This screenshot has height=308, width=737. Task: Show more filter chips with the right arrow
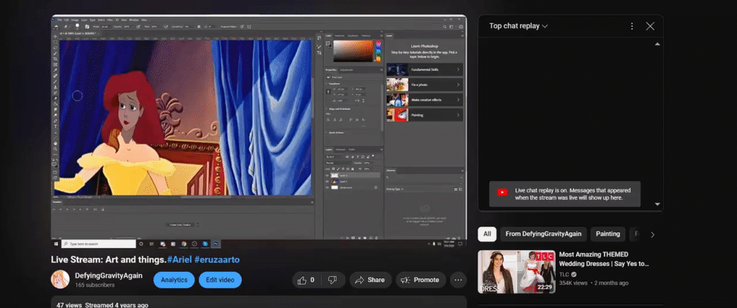(652, 234)
